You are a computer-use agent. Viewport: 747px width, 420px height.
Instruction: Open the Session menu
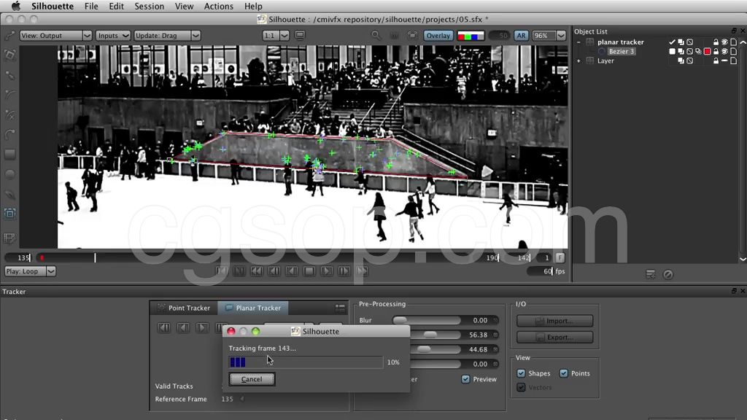pos(149,6)
